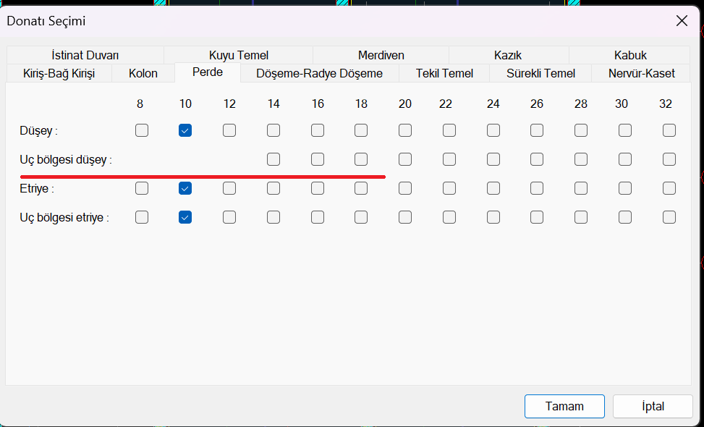Screen dimensions: 704x427
Task: Open the Sürekli Temel tab
Action: click(540, 73)
